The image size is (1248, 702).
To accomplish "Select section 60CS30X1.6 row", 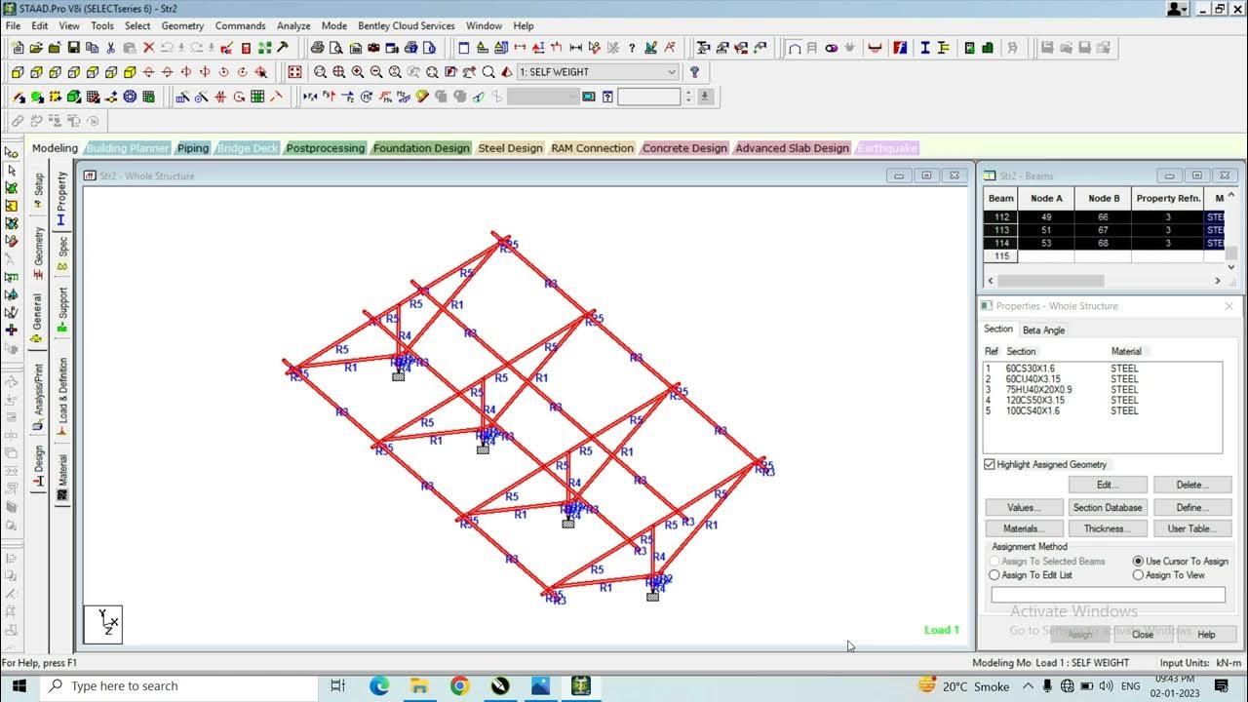I will point(1103,369).
